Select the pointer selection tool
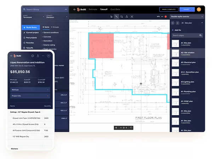Image resolution: width=212 pixels, height=159 pixels. (x=111, y=17)
